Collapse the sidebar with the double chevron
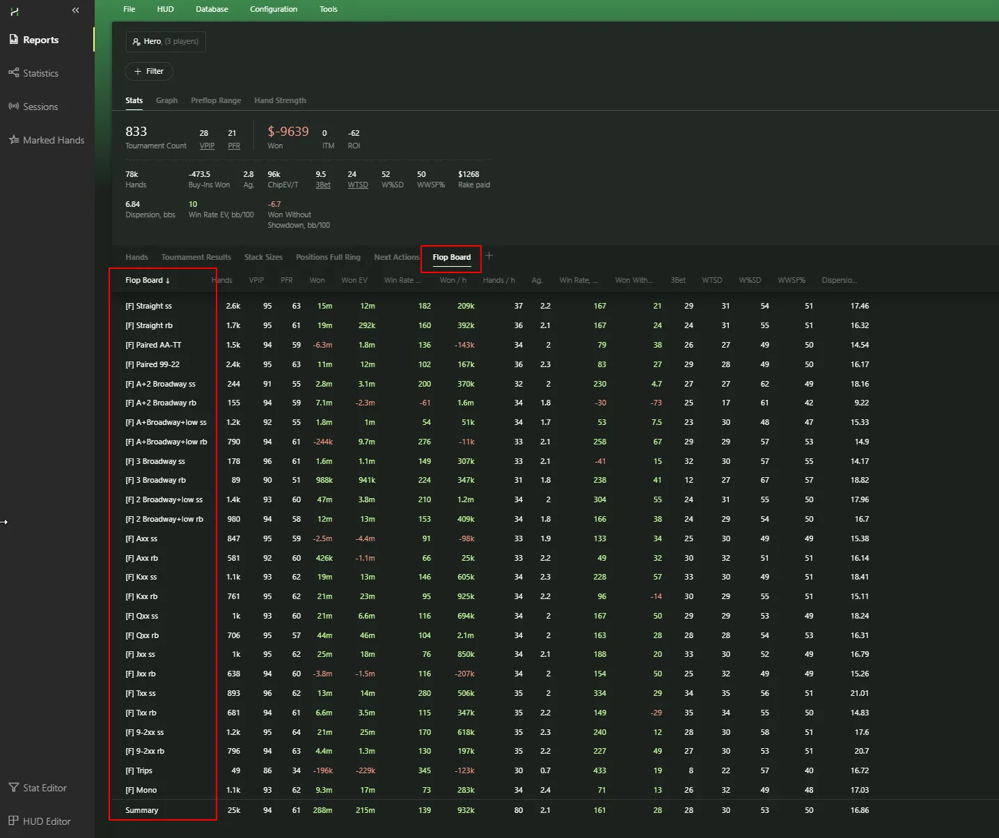999x838 pixels. (75, 10)
